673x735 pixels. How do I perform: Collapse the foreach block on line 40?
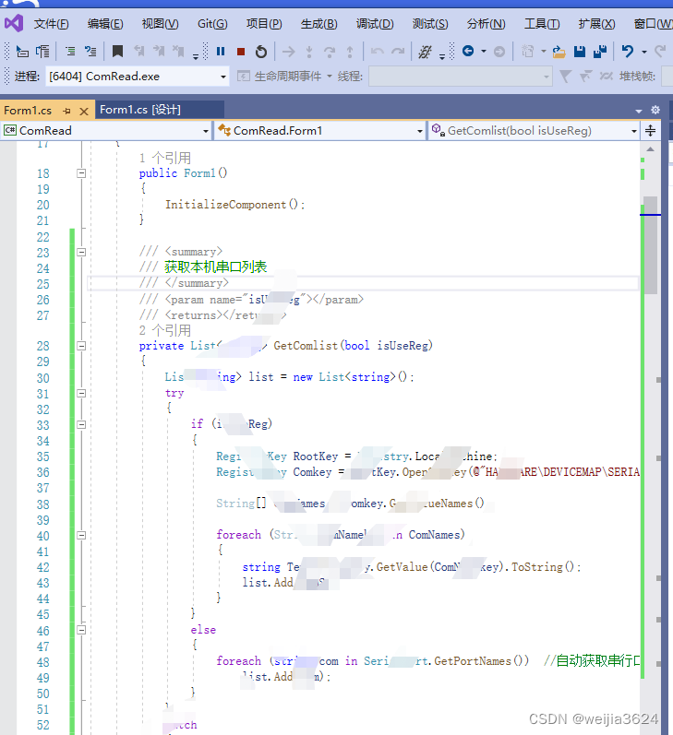pyautogui.click(x=81, y=535)
